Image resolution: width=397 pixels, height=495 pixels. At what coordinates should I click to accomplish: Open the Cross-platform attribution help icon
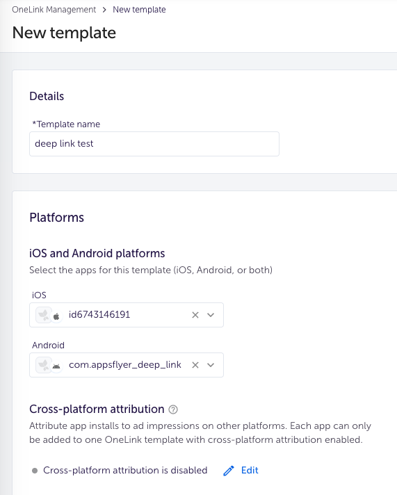(173, 409)
